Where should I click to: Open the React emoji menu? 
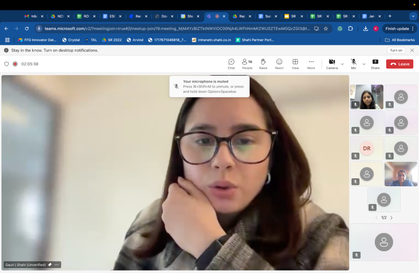(x=279, y=64)
